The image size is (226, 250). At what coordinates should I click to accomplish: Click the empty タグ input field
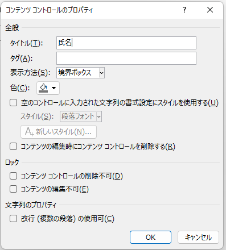tap(126, 59)
